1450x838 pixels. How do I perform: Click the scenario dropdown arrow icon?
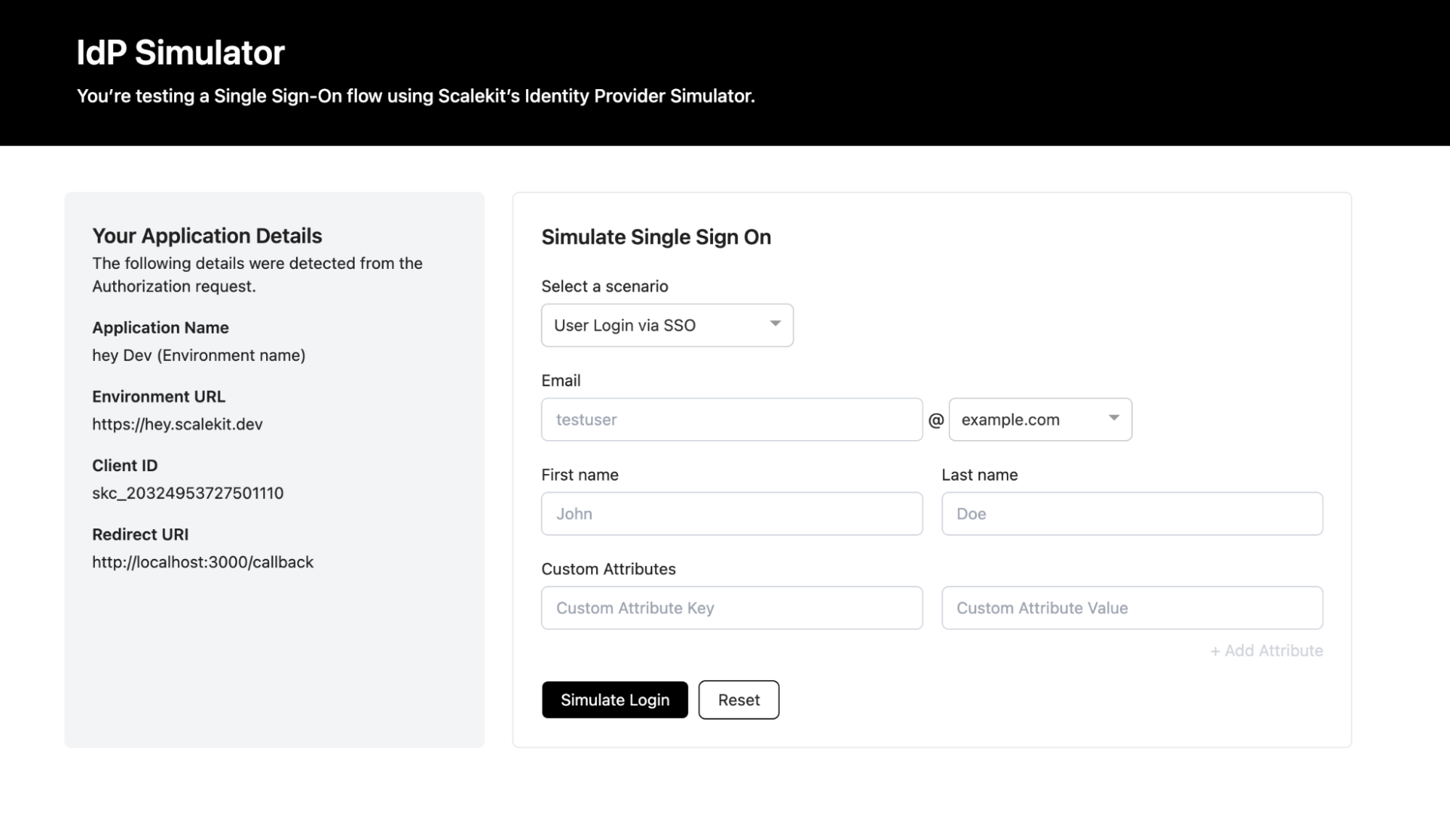pyautogui.click(x=775, y=324)
